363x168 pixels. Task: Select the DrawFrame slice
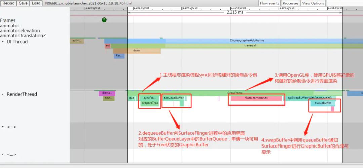tap(235, 93)
